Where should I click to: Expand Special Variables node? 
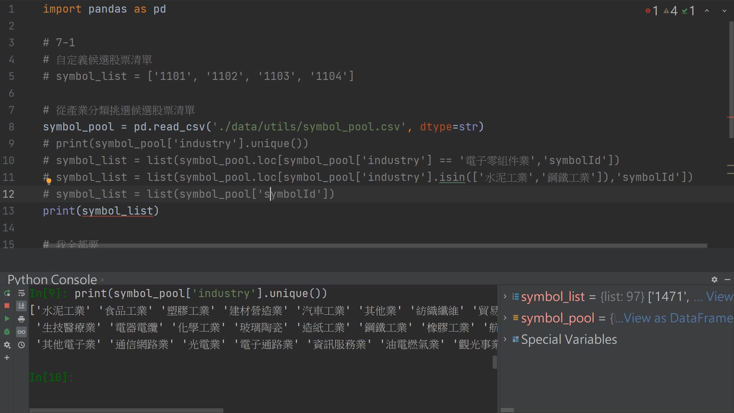point(505,339)
